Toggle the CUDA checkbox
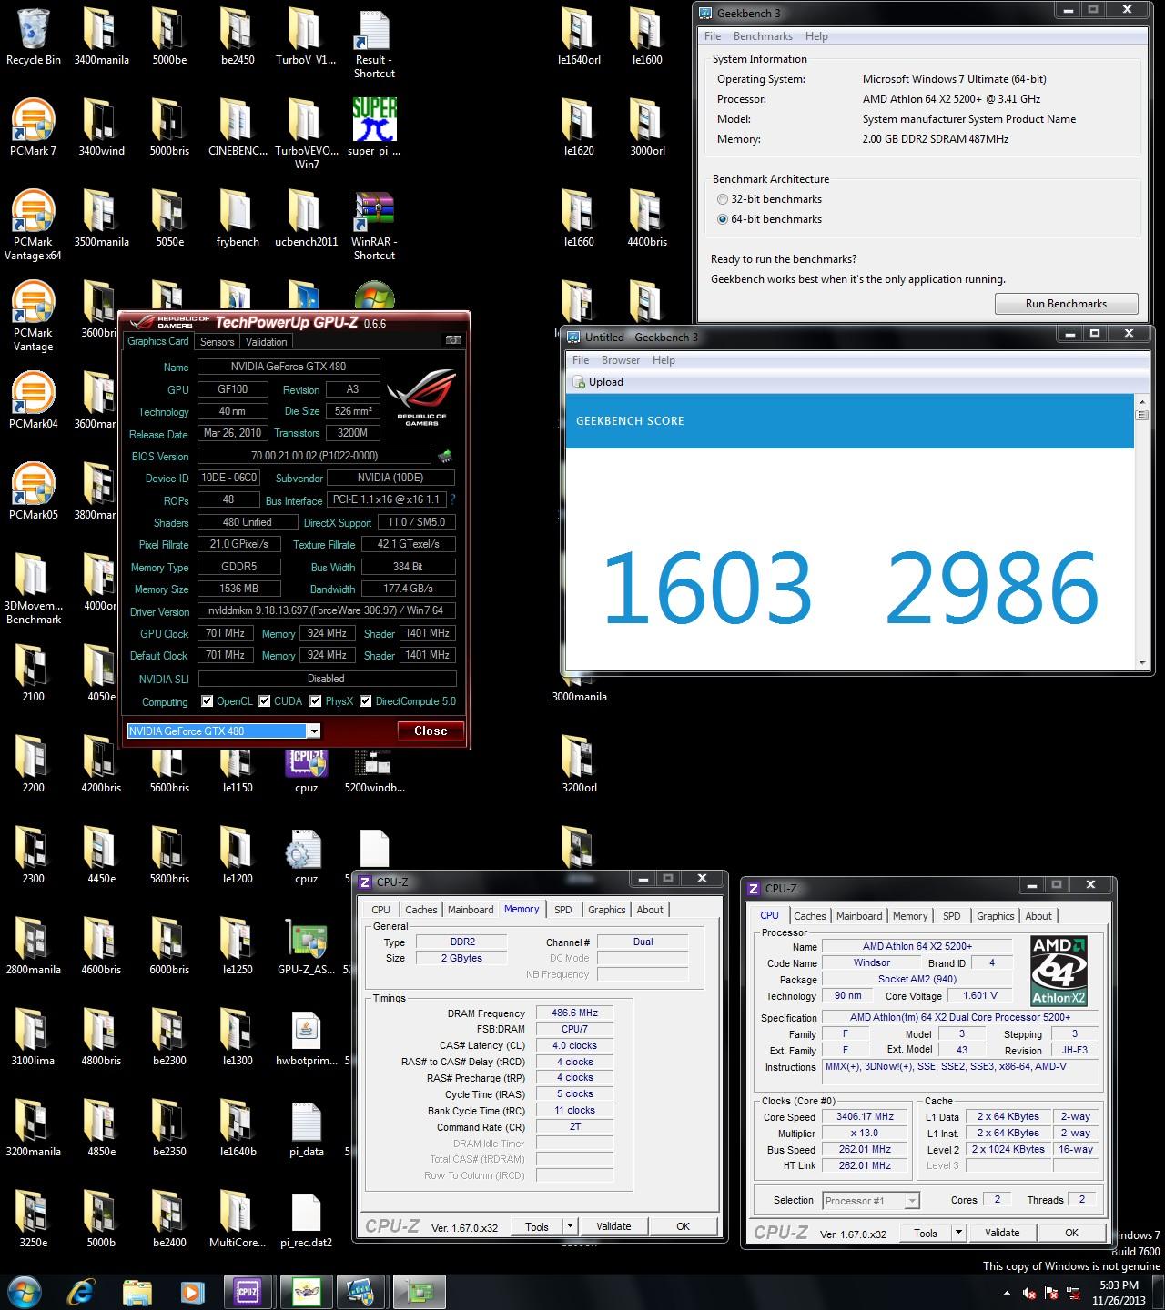Screen dimensions: 1165x1310 (265, 701)
